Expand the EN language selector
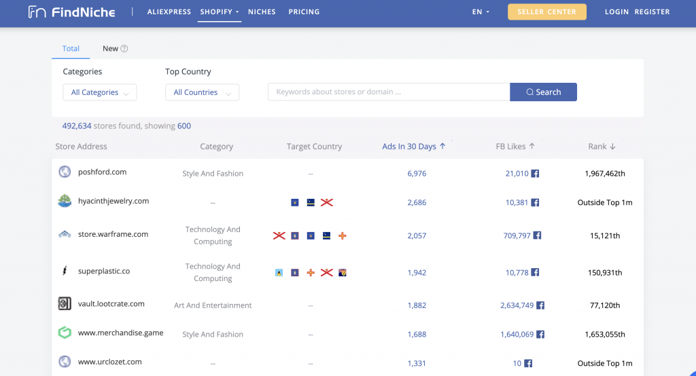This screenshot has width=696, height=376. tap(481, 12)
